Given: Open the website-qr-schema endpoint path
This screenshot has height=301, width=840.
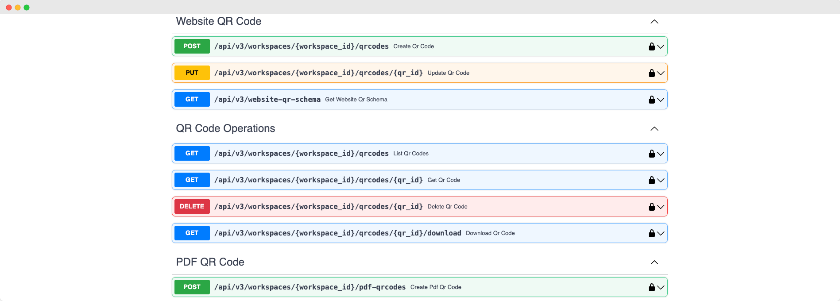Looking at the screenshot, I should coord(267,100).
